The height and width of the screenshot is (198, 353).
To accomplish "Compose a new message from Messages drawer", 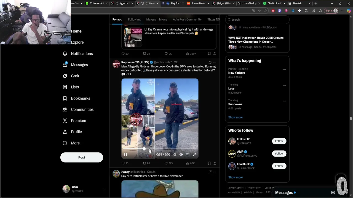I will [x=333, y=193].
